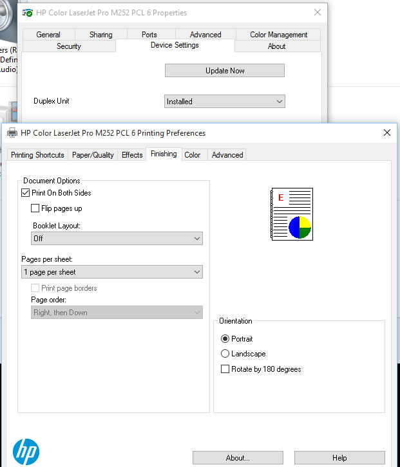This screenshot has width=400, height=467.
Task: Click the Document Options group title
Action: [52, 181]
